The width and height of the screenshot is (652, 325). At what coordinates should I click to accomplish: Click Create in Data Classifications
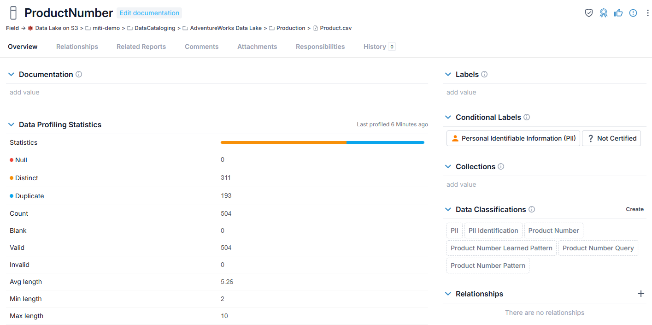click(634, 209)
